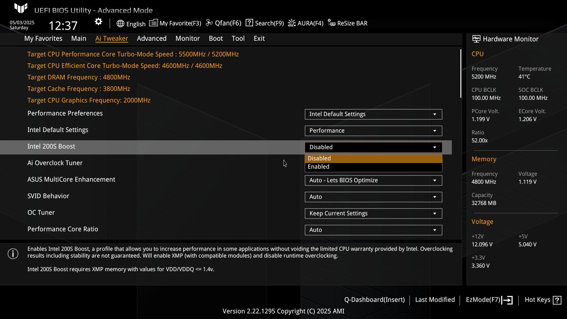Click the EzMode exit arrow icon
The width and height of the screenshot is (567, 319).
pyautogui.click(x=507, y=300)
